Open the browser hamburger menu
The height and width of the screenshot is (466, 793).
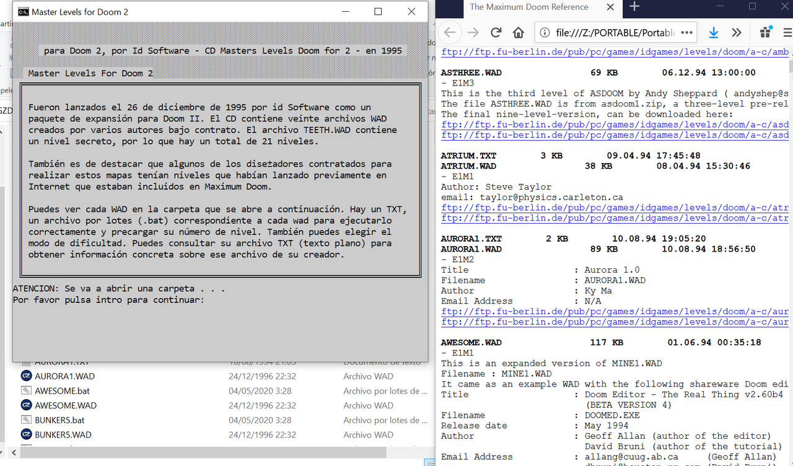pos(788,32)
